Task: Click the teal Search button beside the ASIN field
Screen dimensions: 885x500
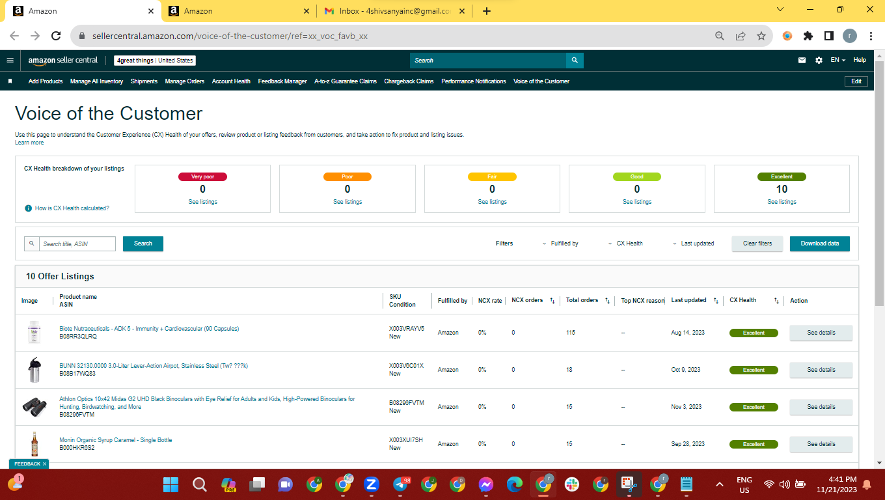Action: point(143,243)
